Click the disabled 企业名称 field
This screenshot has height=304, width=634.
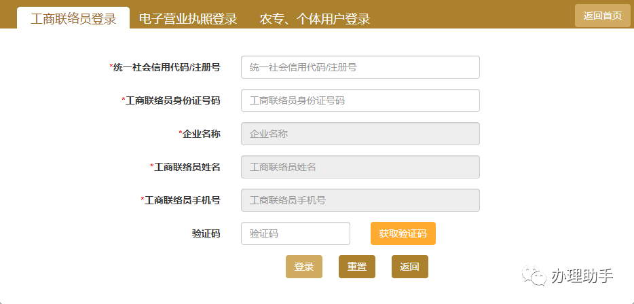(360, 134)
